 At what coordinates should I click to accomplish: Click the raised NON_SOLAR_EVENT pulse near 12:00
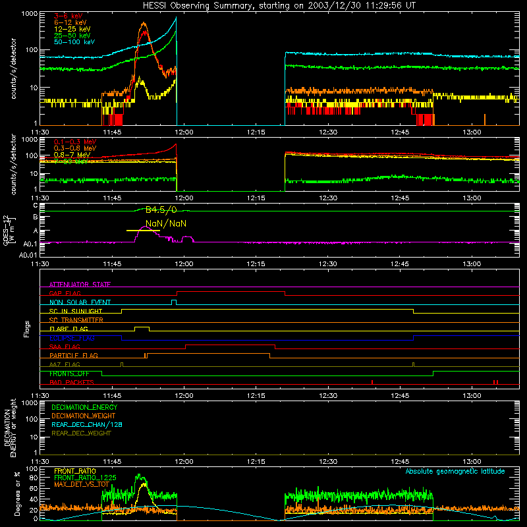coord(174,302)
